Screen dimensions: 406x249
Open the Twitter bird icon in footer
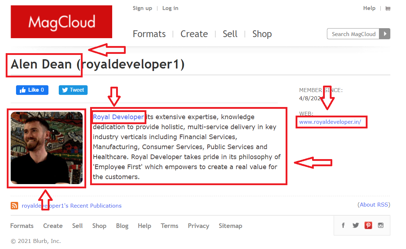(x=355, y=225)
